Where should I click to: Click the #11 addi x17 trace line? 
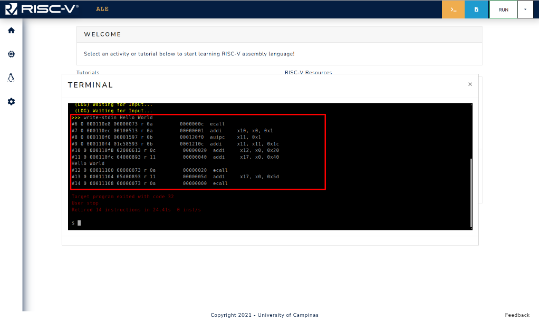click(x=175, y=157)
